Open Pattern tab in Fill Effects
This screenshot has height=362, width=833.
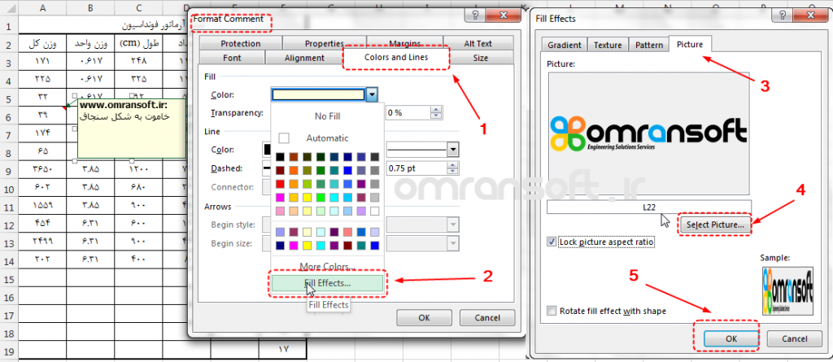point(649,46)
